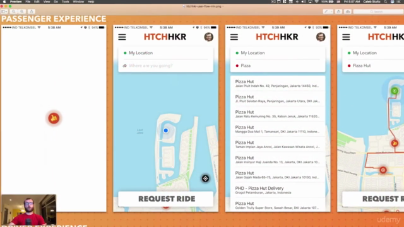Select Pizza Hut Pluit Selatan Raya result
This screenshot has width=404, height=227.
click(278, 98)
